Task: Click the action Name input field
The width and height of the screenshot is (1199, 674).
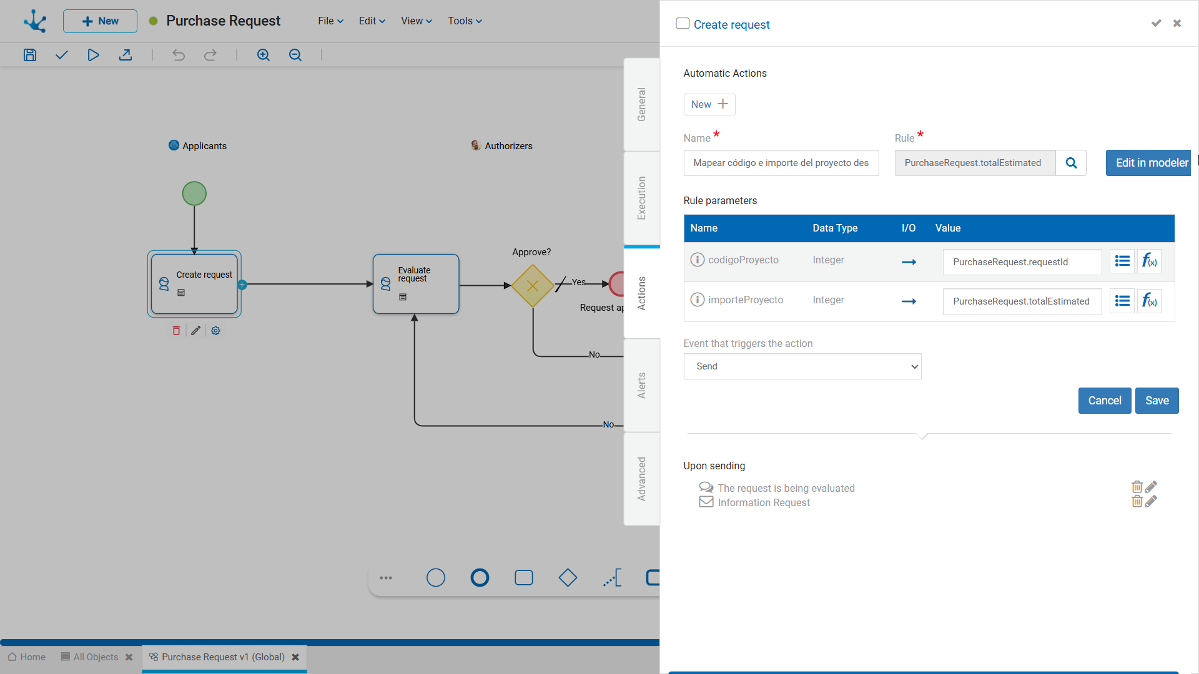Action: coord(781,163)
